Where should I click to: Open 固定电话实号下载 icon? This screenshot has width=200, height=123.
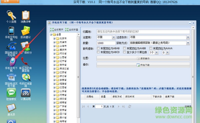point(11,77)
